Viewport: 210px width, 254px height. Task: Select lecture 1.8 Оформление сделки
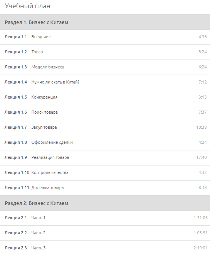(105, 143)
